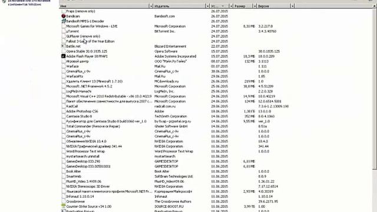
Task: Click the icon beside Crossbrowse
Action: [64, 201]
